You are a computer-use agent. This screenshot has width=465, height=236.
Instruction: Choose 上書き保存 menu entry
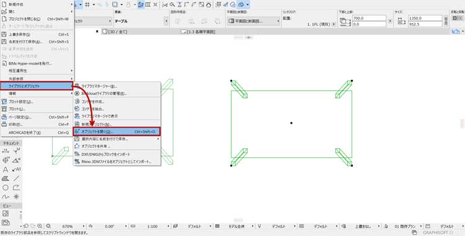pyautogui.click(x=37, y=34)
